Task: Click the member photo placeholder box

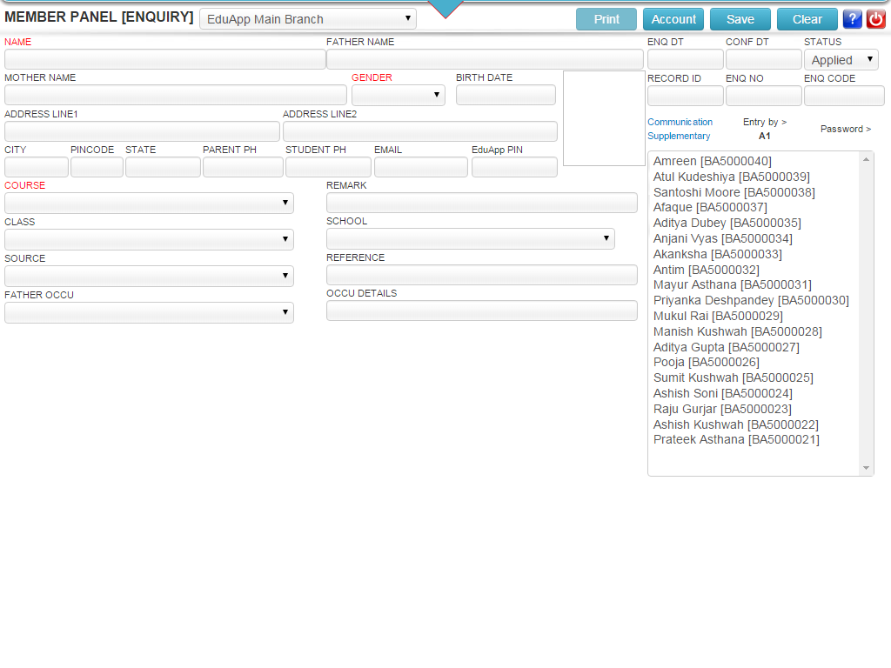Action: 604,118
